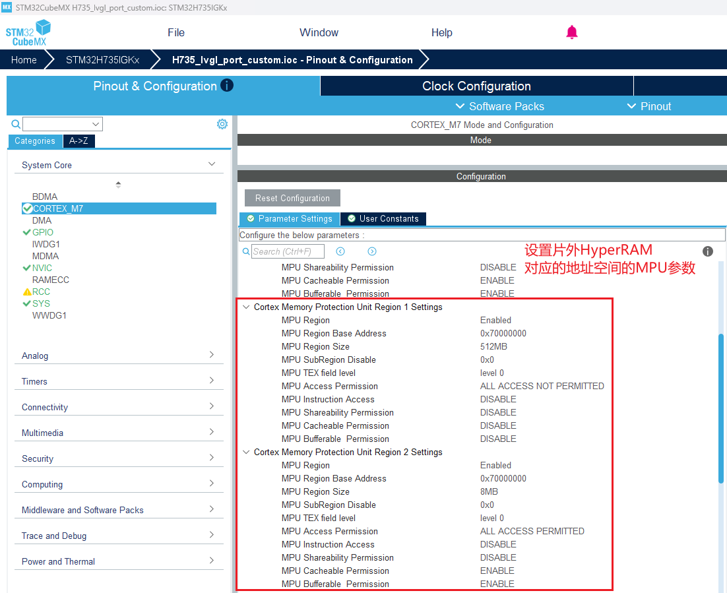Open the Help menu
Screen dimensions: 727x593
coord(441,32)
